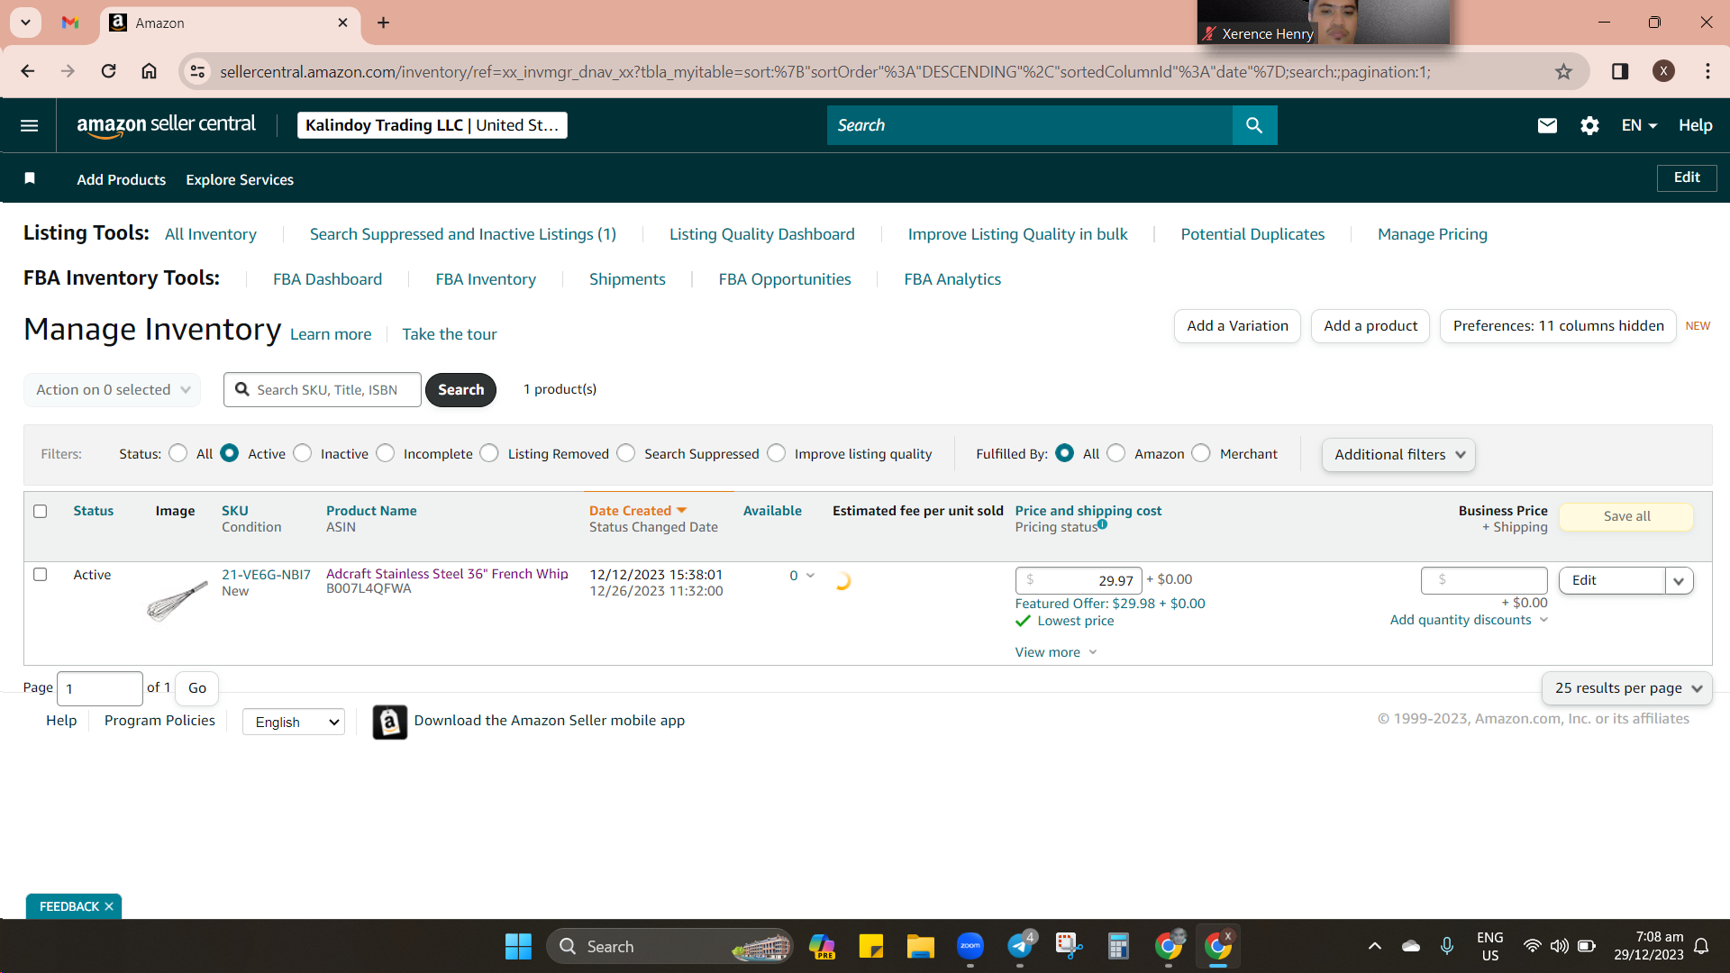Click the Add a product button
The image size is (1730, 973).
tap(1370, 326)
